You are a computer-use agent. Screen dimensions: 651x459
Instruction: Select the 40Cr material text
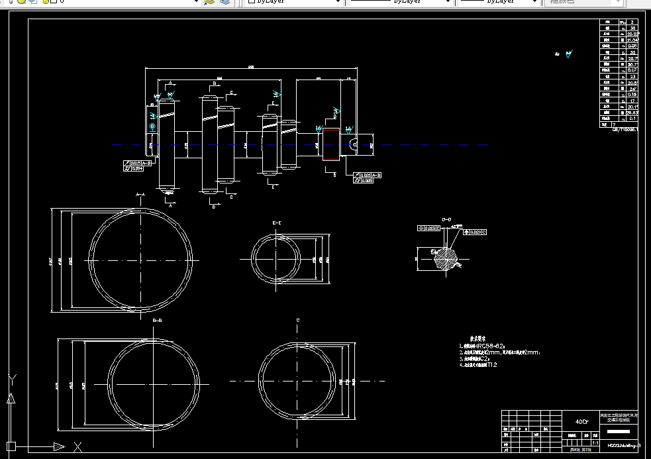[x=581, y=422]
